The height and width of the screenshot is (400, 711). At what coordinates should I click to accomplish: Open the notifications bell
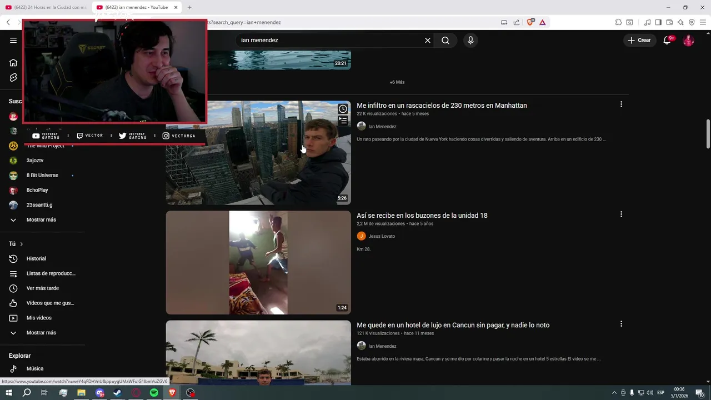pos(668,40)
